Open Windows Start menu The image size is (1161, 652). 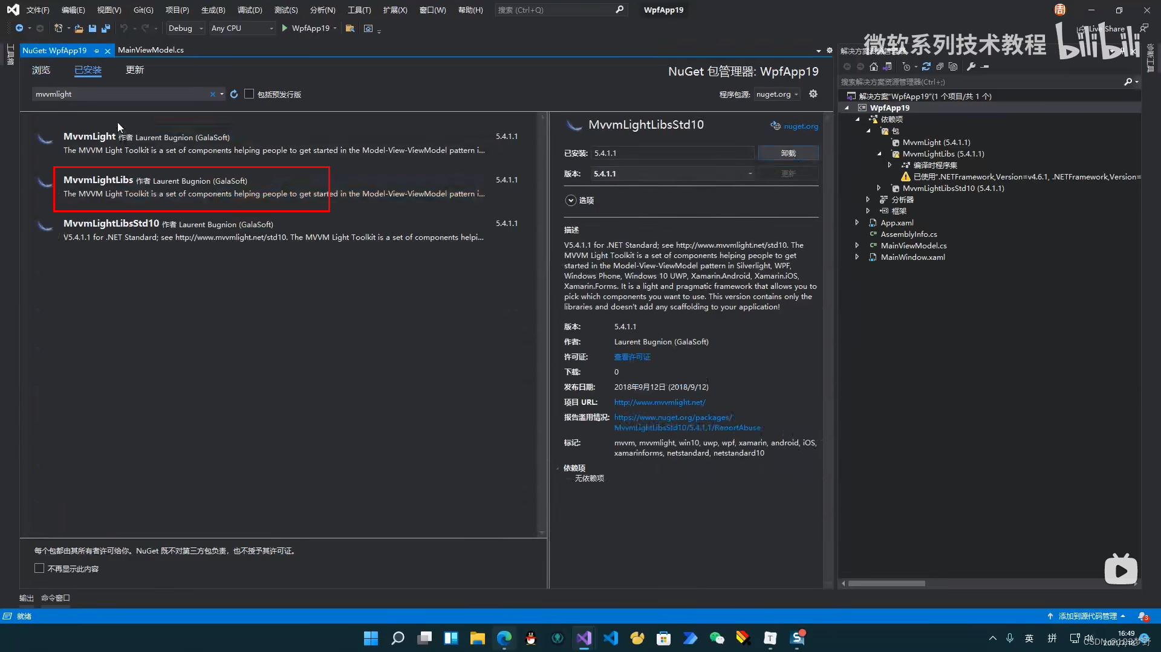[x=371, y=638]
